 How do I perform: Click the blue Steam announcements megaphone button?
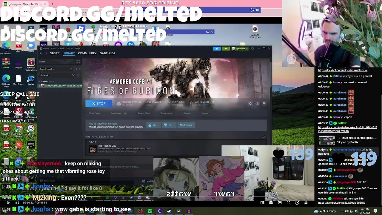click(x=217, y=48)
